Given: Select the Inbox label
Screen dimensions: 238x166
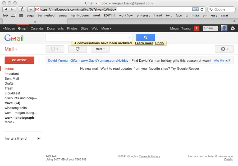Looking at the screenshot, I should 9,69.
